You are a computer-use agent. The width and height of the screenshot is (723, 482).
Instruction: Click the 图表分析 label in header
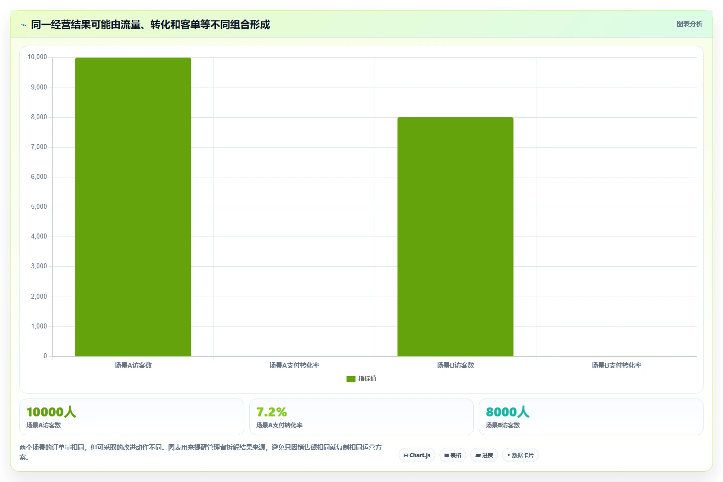click(689, 24)
